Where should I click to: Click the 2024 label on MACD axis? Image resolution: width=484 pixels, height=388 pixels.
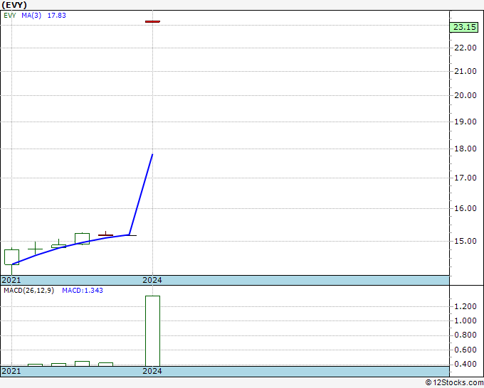pos(152,371)
